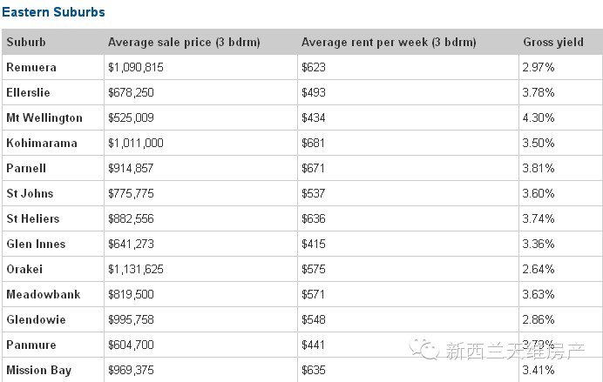Select Glendowie gross yield 2.86%
The width and height of the screenshot is (603, 382).
click(x=538, y=319)
